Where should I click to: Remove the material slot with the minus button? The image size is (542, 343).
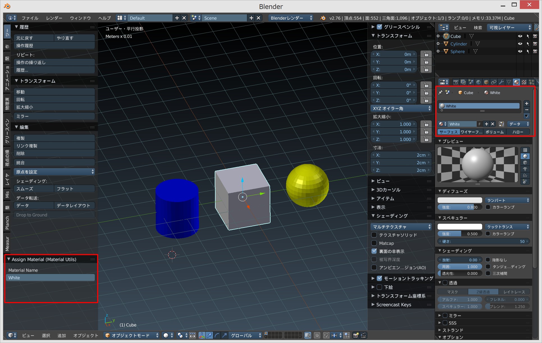[527, 110]
